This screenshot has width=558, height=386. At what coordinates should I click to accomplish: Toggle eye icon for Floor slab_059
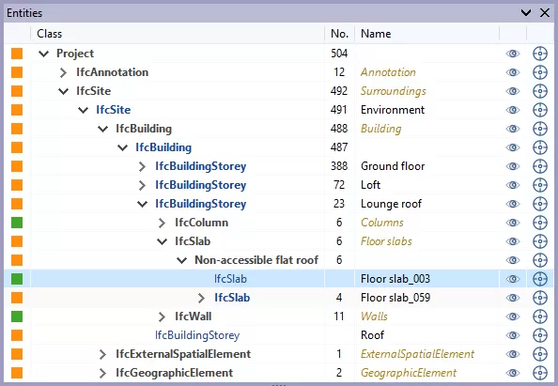[x=513, y=298]
